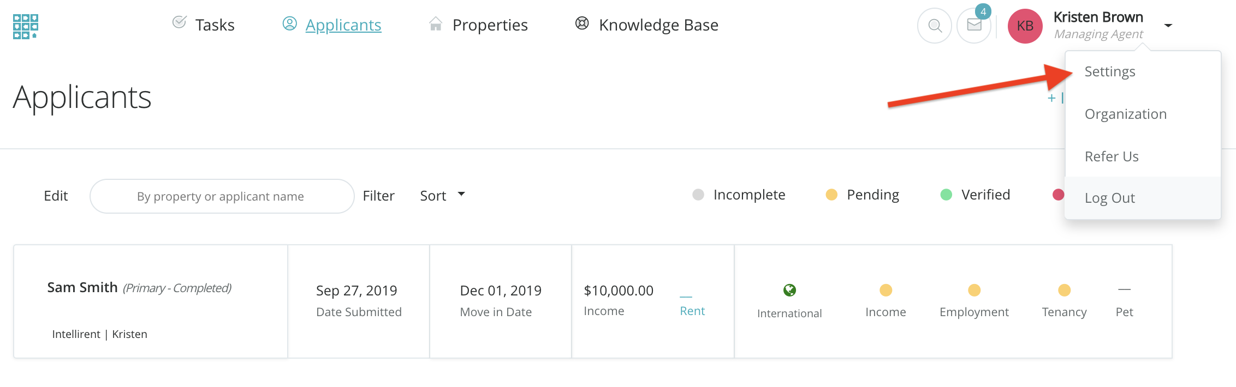Choose Log Out from the menu

pos(1109,198)
